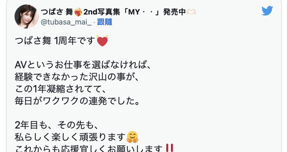Click the hugging face emoji
This screenshot has height=152, width=287.
point(132,137)
